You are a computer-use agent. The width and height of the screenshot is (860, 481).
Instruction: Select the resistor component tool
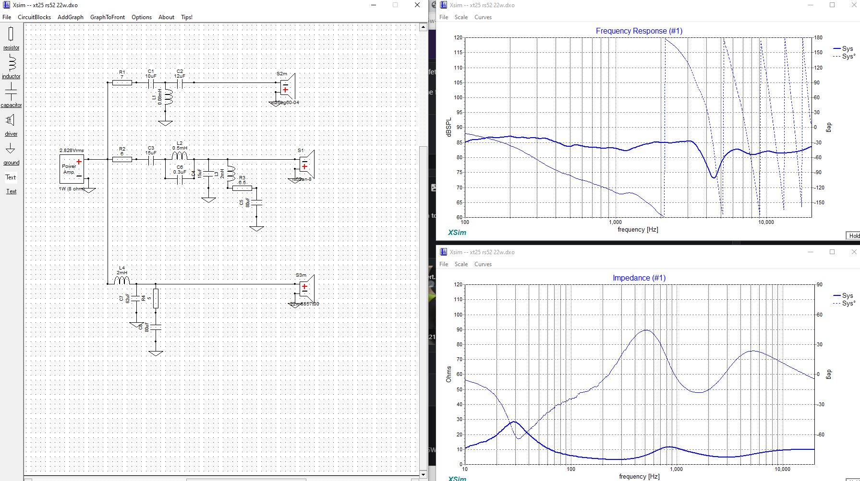point(11,38)
